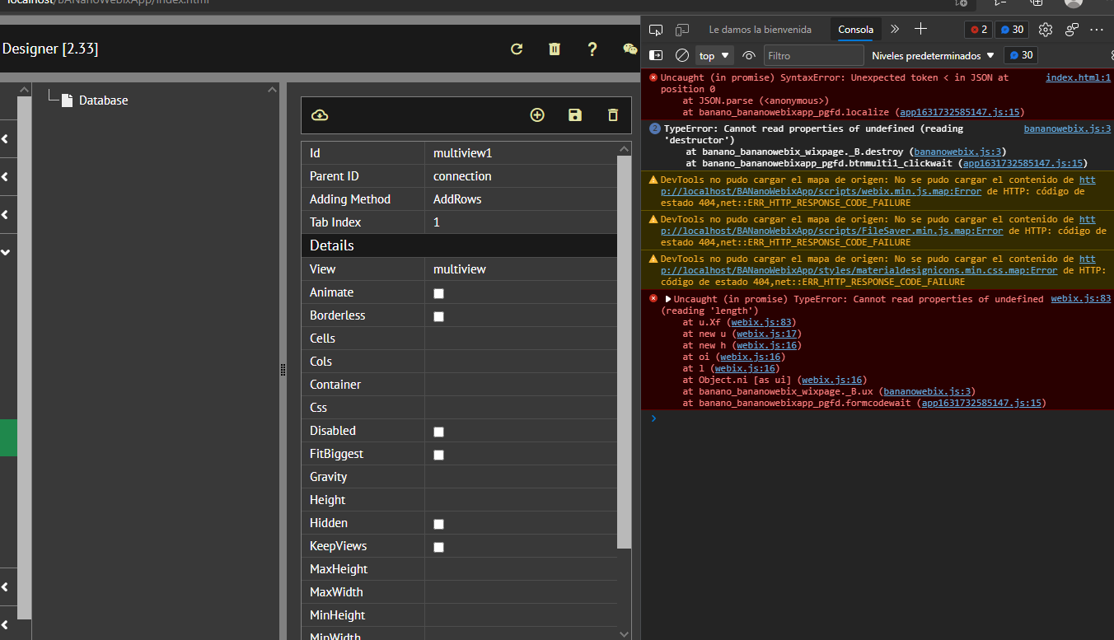The height and width of the screenshot is (640, 1114).
Task: Click the Filtro console filter field
Action: [x=812, y=56]
